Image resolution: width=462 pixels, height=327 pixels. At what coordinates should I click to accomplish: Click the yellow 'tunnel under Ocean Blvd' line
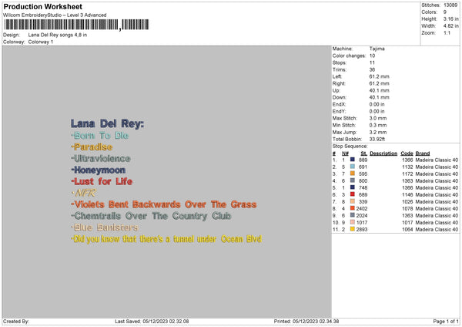167,239
